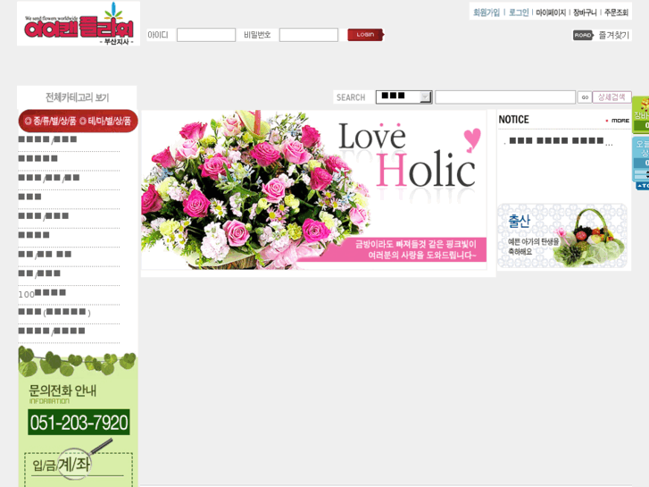Open the search category dropdown
649x487 pixels.
(x=404, y=97)
